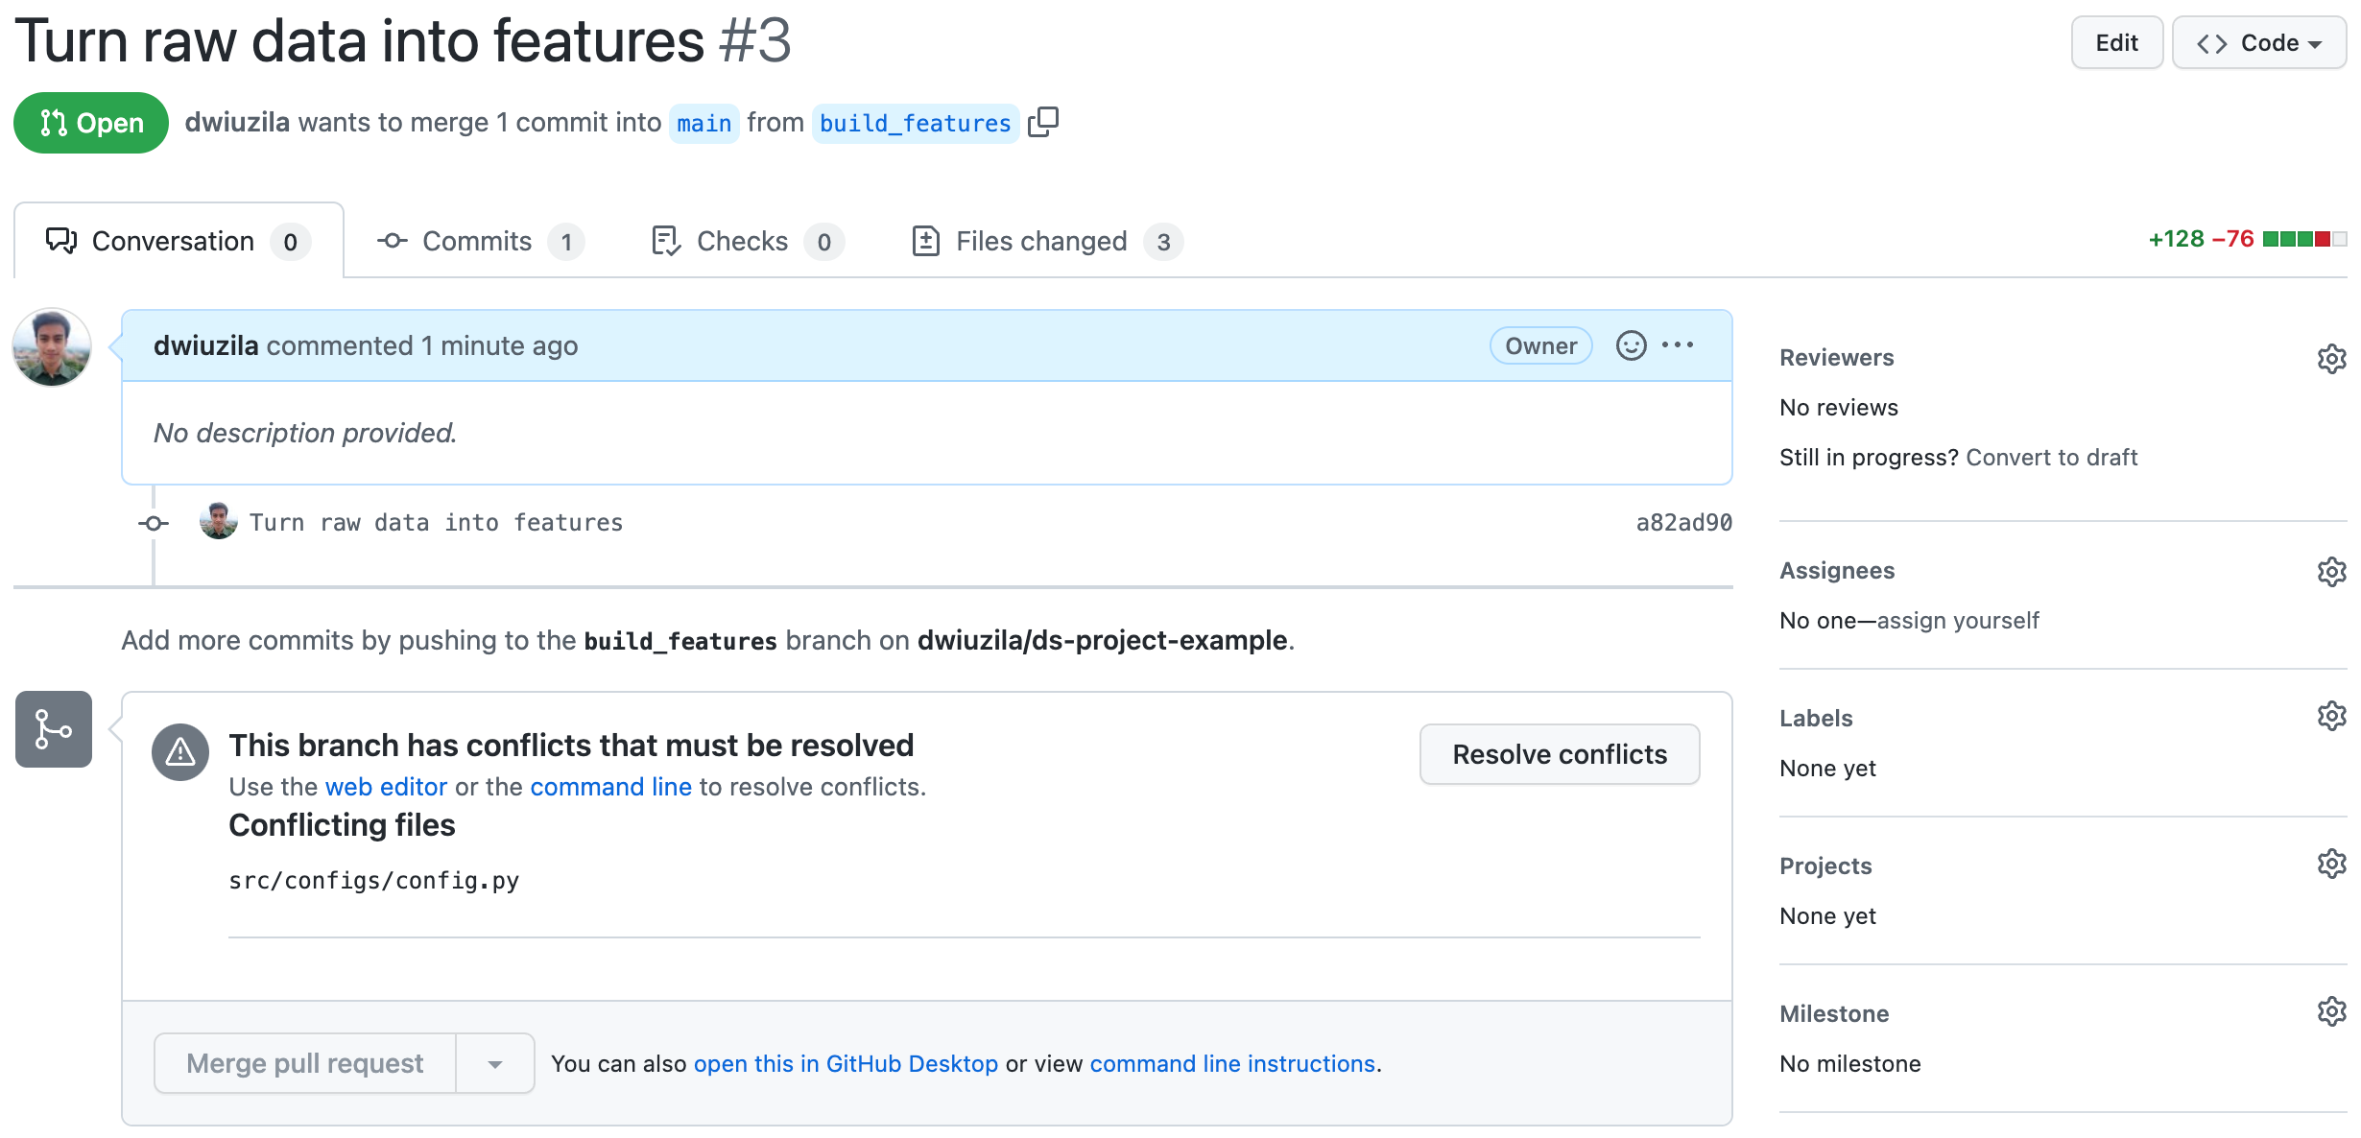Click the Resolve conflicts button

pos(1559,754)
